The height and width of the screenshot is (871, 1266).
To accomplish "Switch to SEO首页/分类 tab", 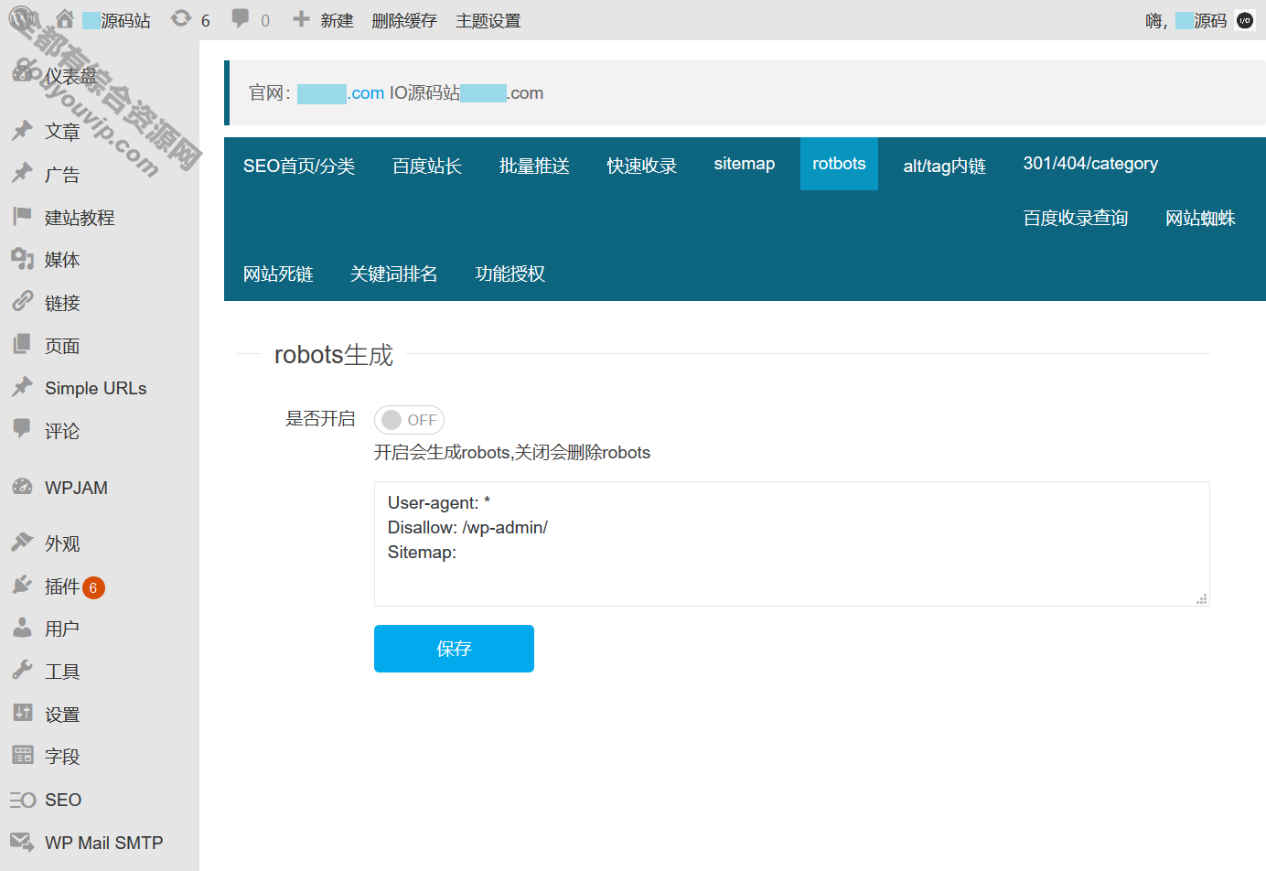I will click(x=299, y=166).
